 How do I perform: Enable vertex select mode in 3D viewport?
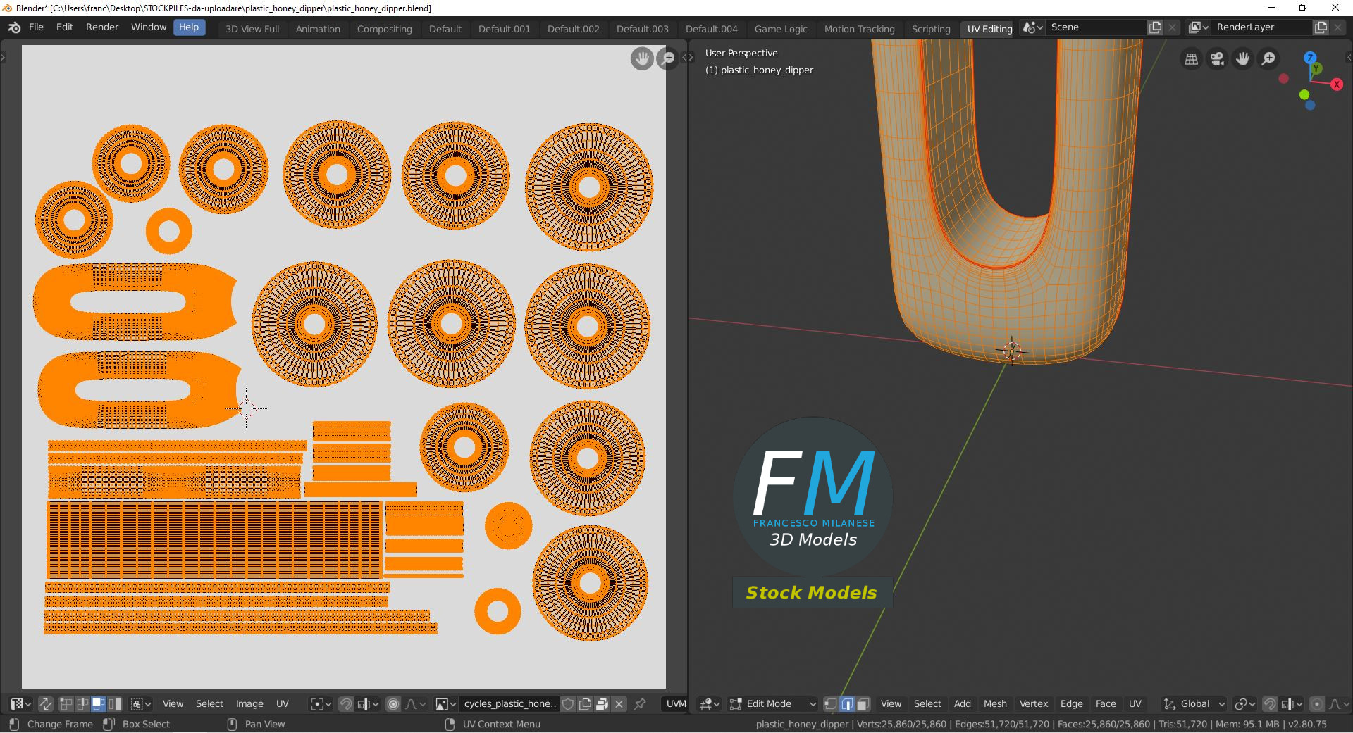tap(831, 703)
